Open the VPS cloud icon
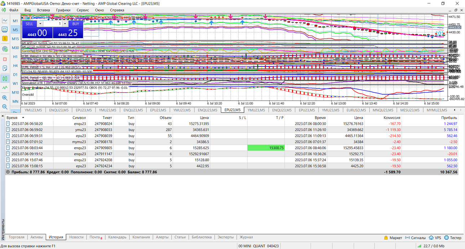 431,237
